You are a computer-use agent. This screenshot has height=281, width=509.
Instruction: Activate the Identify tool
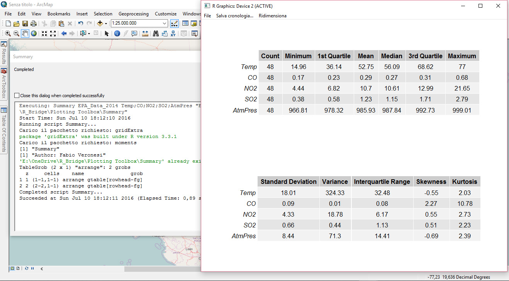117,34
